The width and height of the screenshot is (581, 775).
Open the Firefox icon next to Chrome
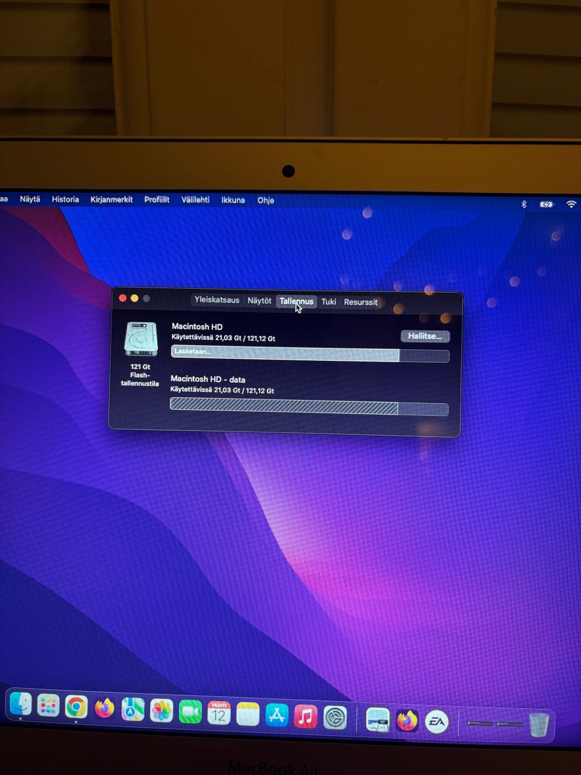pos(105,708)
